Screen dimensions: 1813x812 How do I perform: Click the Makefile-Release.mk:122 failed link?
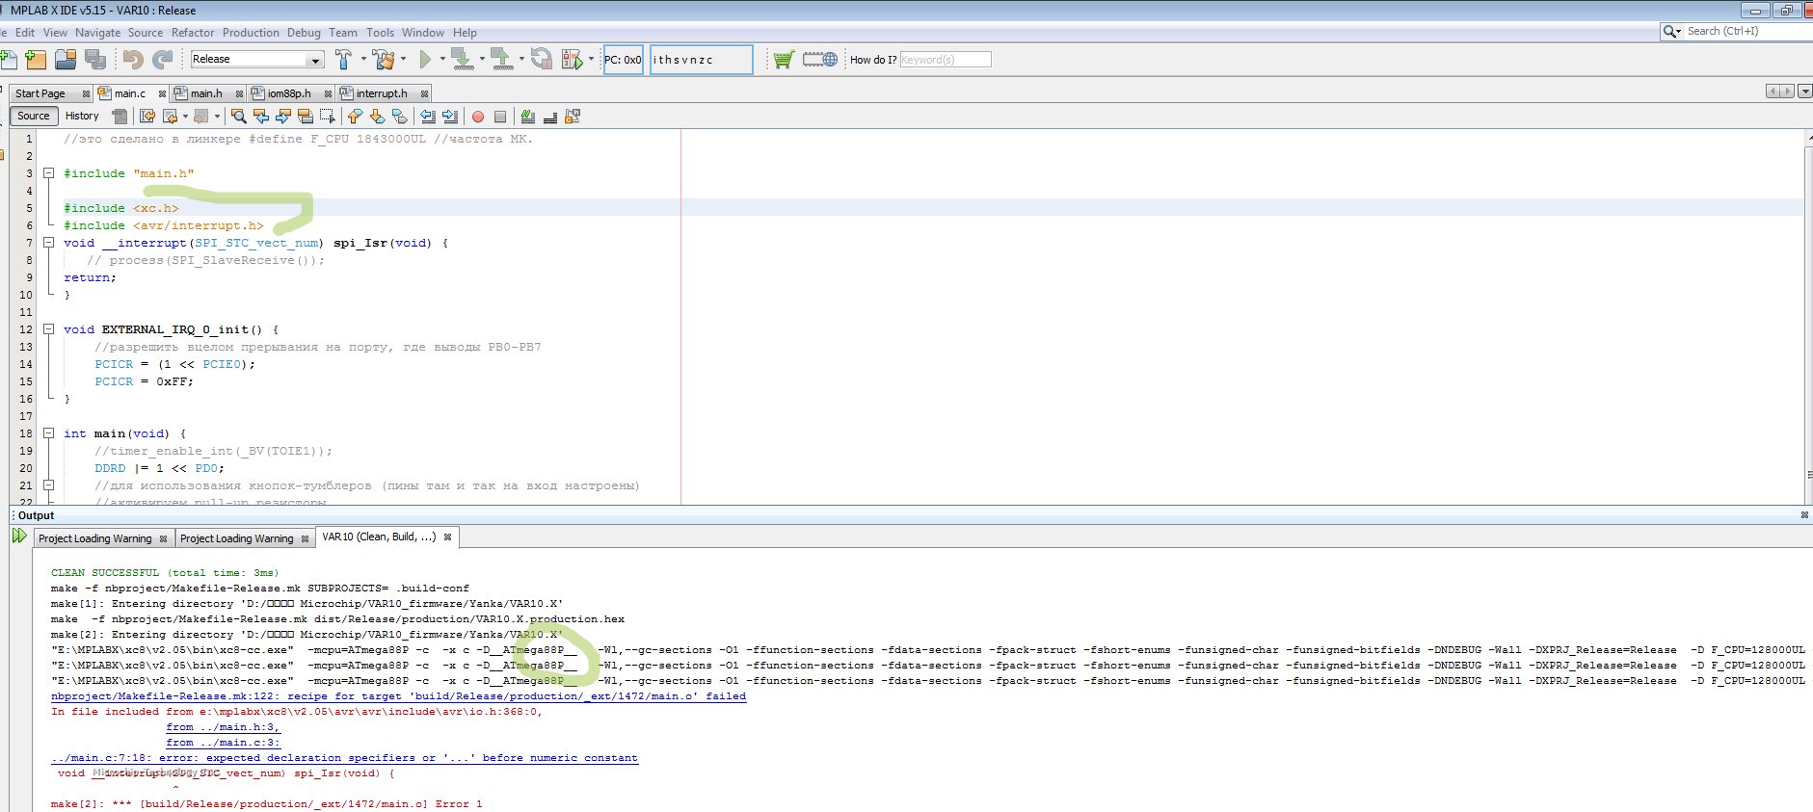point(398,696)
